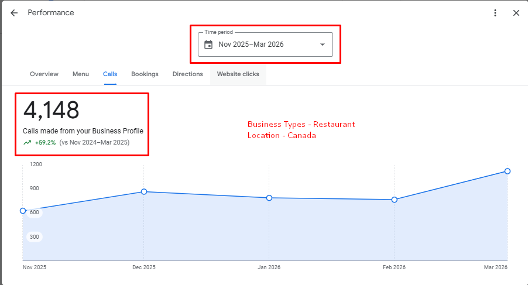This screenshot has height=285, width=528.
Task: Open the Directions tab
Action: 187,74
